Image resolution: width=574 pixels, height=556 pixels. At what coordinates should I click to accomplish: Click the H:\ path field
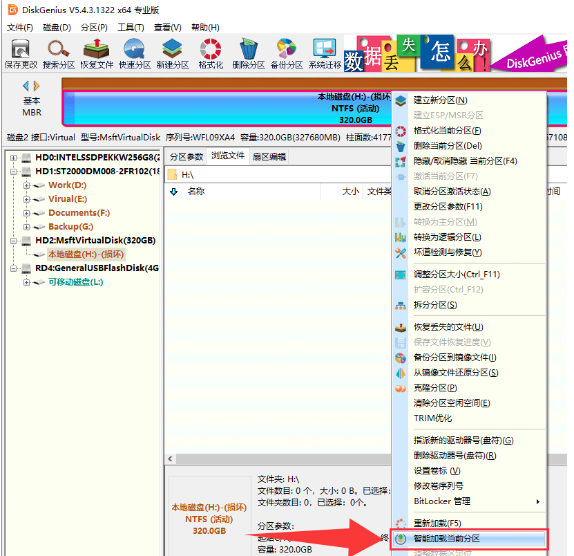coord(278,175)
